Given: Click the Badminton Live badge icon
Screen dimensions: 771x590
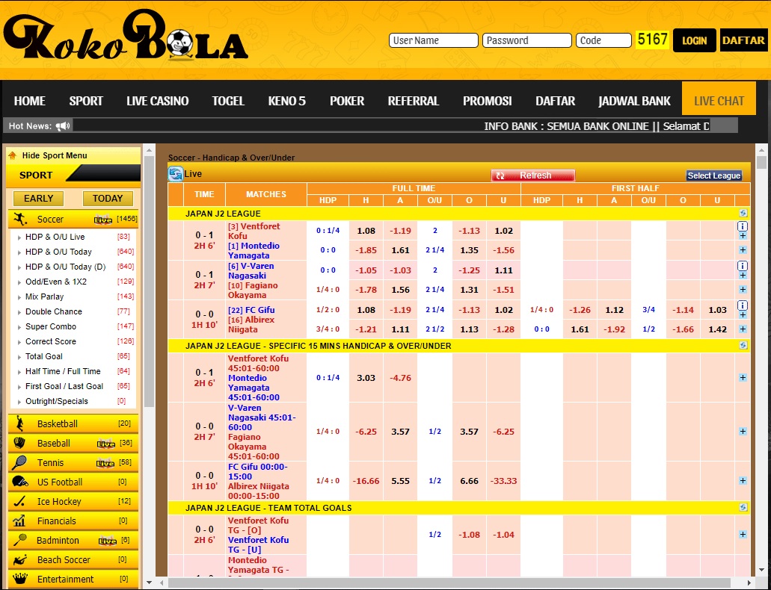Looking at the screenshot, I should click(107, 541).
